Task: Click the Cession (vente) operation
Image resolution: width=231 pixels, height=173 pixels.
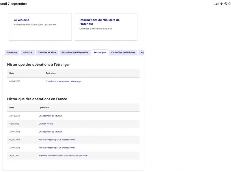Action: tap(46, 124)
